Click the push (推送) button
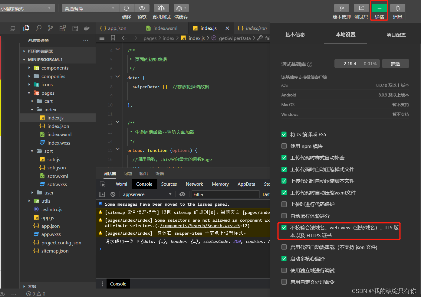This screenshot has width=421, height=297. [395, 64]
